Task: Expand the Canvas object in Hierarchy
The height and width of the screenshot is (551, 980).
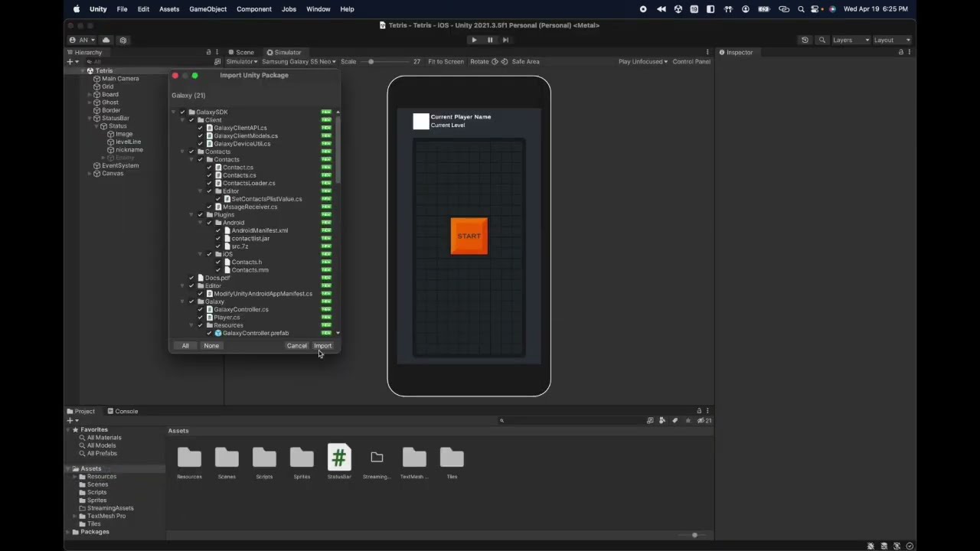Action: [90, 173]
